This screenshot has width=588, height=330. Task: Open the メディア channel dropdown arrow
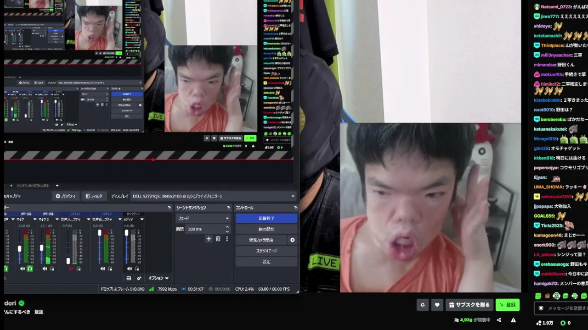pyautogui.click(x=141, y=220)
